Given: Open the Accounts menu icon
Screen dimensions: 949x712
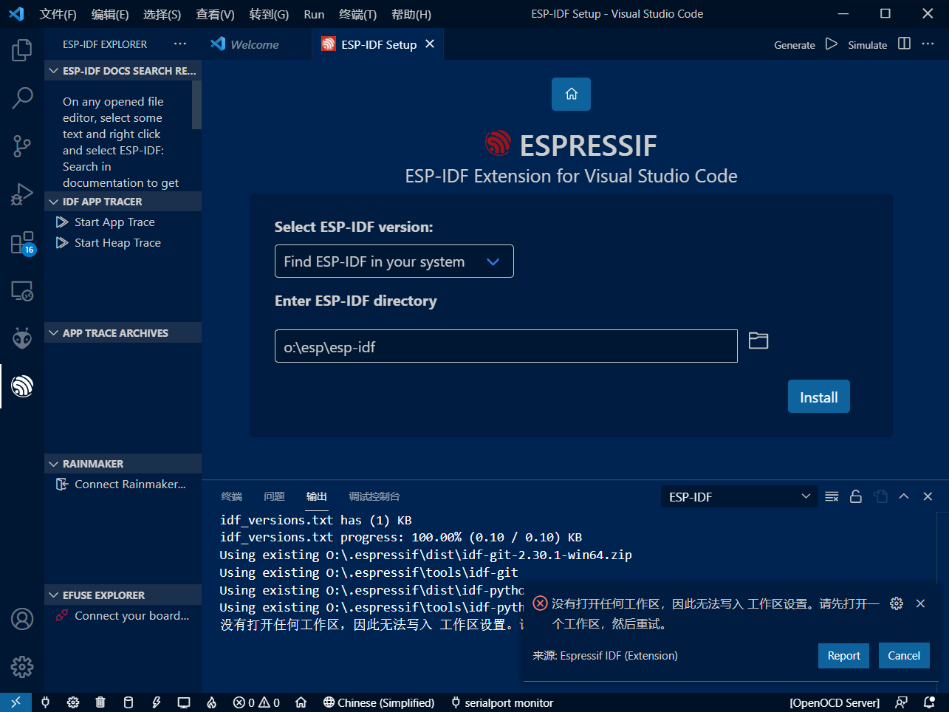Looking at the screenshot, I should [22, 619].
